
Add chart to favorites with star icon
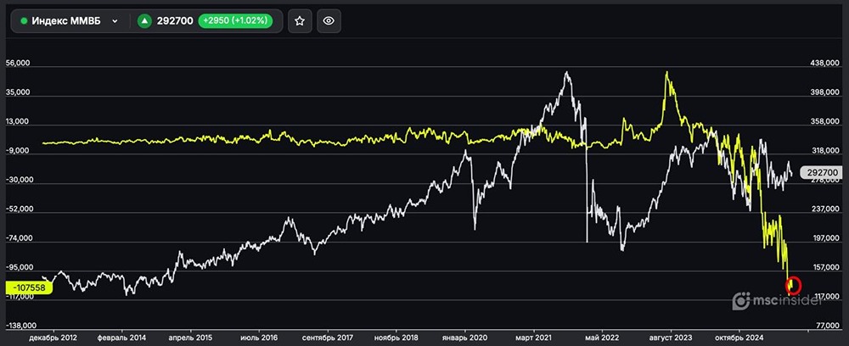[300, 21]
